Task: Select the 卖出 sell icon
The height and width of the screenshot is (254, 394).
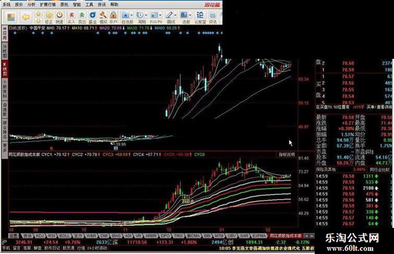Action: pyautogui.click(x=82, y=17)
